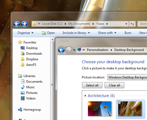Open Include in library menu
147x120 pixels.
click(x=76, y=33)
